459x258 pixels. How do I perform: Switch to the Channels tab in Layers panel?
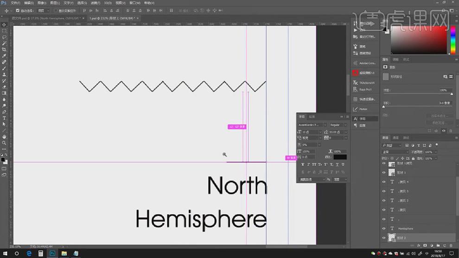(x=396, y=138)
